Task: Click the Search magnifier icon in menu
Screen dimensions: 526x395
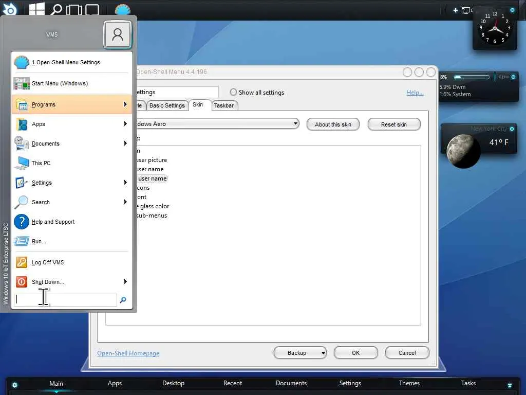Action: [22, 202]
